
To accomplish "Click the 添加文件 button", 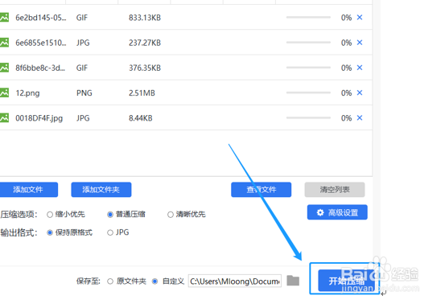I will 28,190.
